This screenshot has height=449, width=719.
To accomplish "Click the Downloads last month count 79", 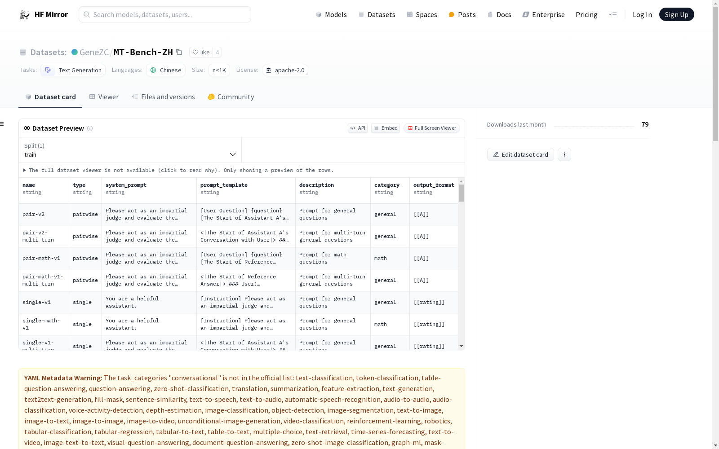I will pyautogui.click(x=645, y=124).
